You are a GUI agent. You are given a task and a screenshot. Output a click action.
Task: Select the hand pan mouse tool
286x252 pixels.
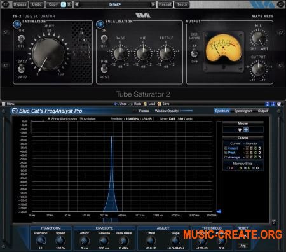click(240, 130)
